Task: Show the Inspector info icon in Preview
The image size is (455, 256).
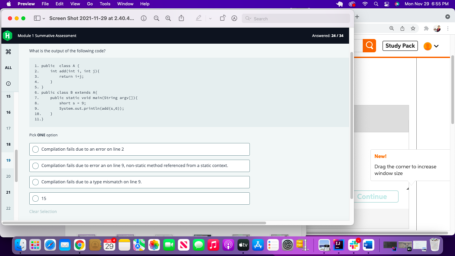Action: point(144,18)
